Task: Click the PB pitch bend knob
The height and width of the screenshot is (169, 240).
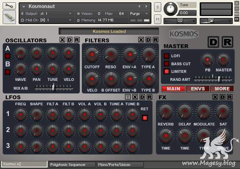Action: tap(208, 60)
